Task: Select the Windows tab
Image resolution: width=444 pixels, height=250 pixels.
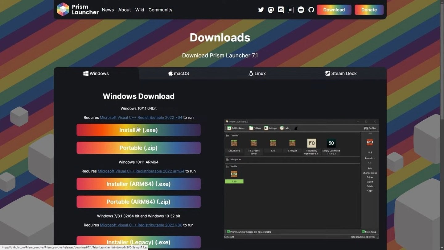Action: pyautogui.click(x=96, y=73)
